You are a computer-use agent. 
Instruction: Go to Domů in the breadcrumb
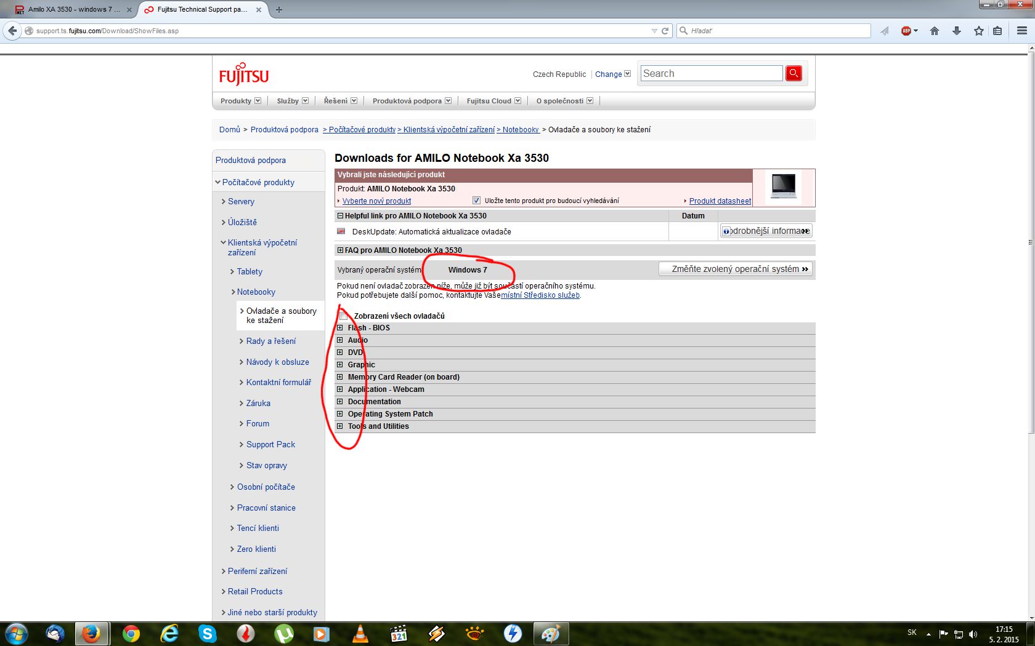point(230,130)
